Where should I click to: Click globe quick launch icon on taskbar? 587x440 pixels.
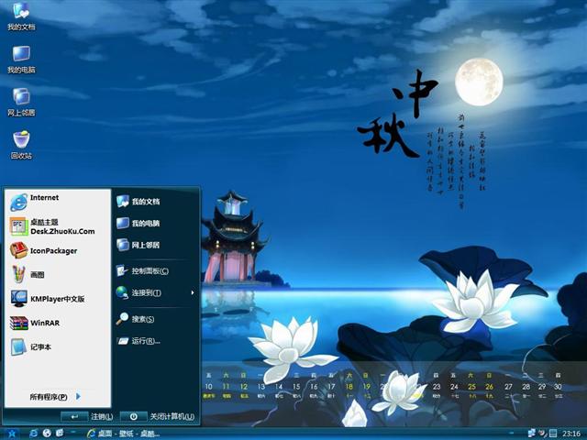(x=47, y=434)
